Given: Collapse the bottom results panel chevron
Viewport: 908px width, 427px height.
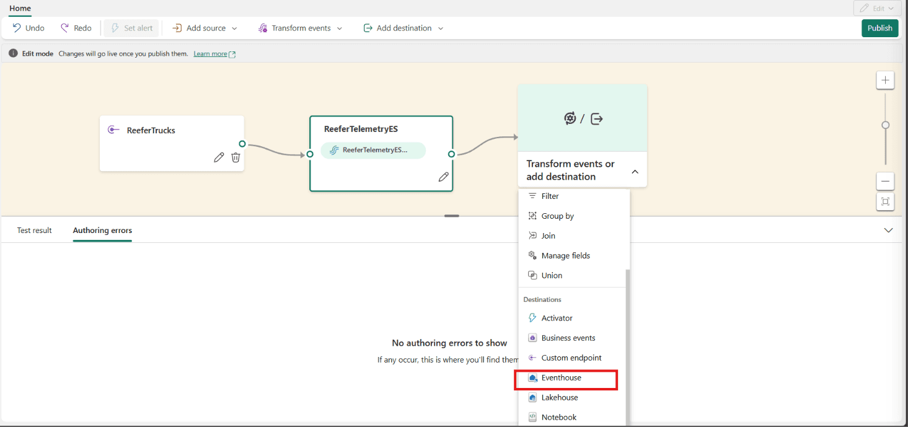Looking at the screenshot, I should coord(888,230).
